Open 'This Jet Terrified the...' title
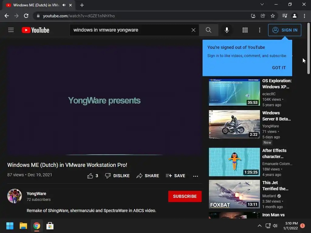311x233 pixels. pyautogui.click(x=275, y=186)
